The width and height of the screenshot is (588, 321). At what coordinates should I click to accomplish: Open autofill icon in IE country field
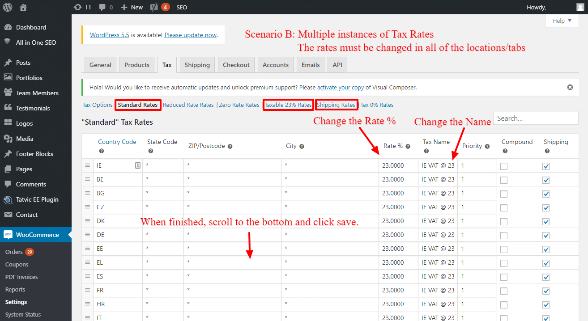pos(138,165)
